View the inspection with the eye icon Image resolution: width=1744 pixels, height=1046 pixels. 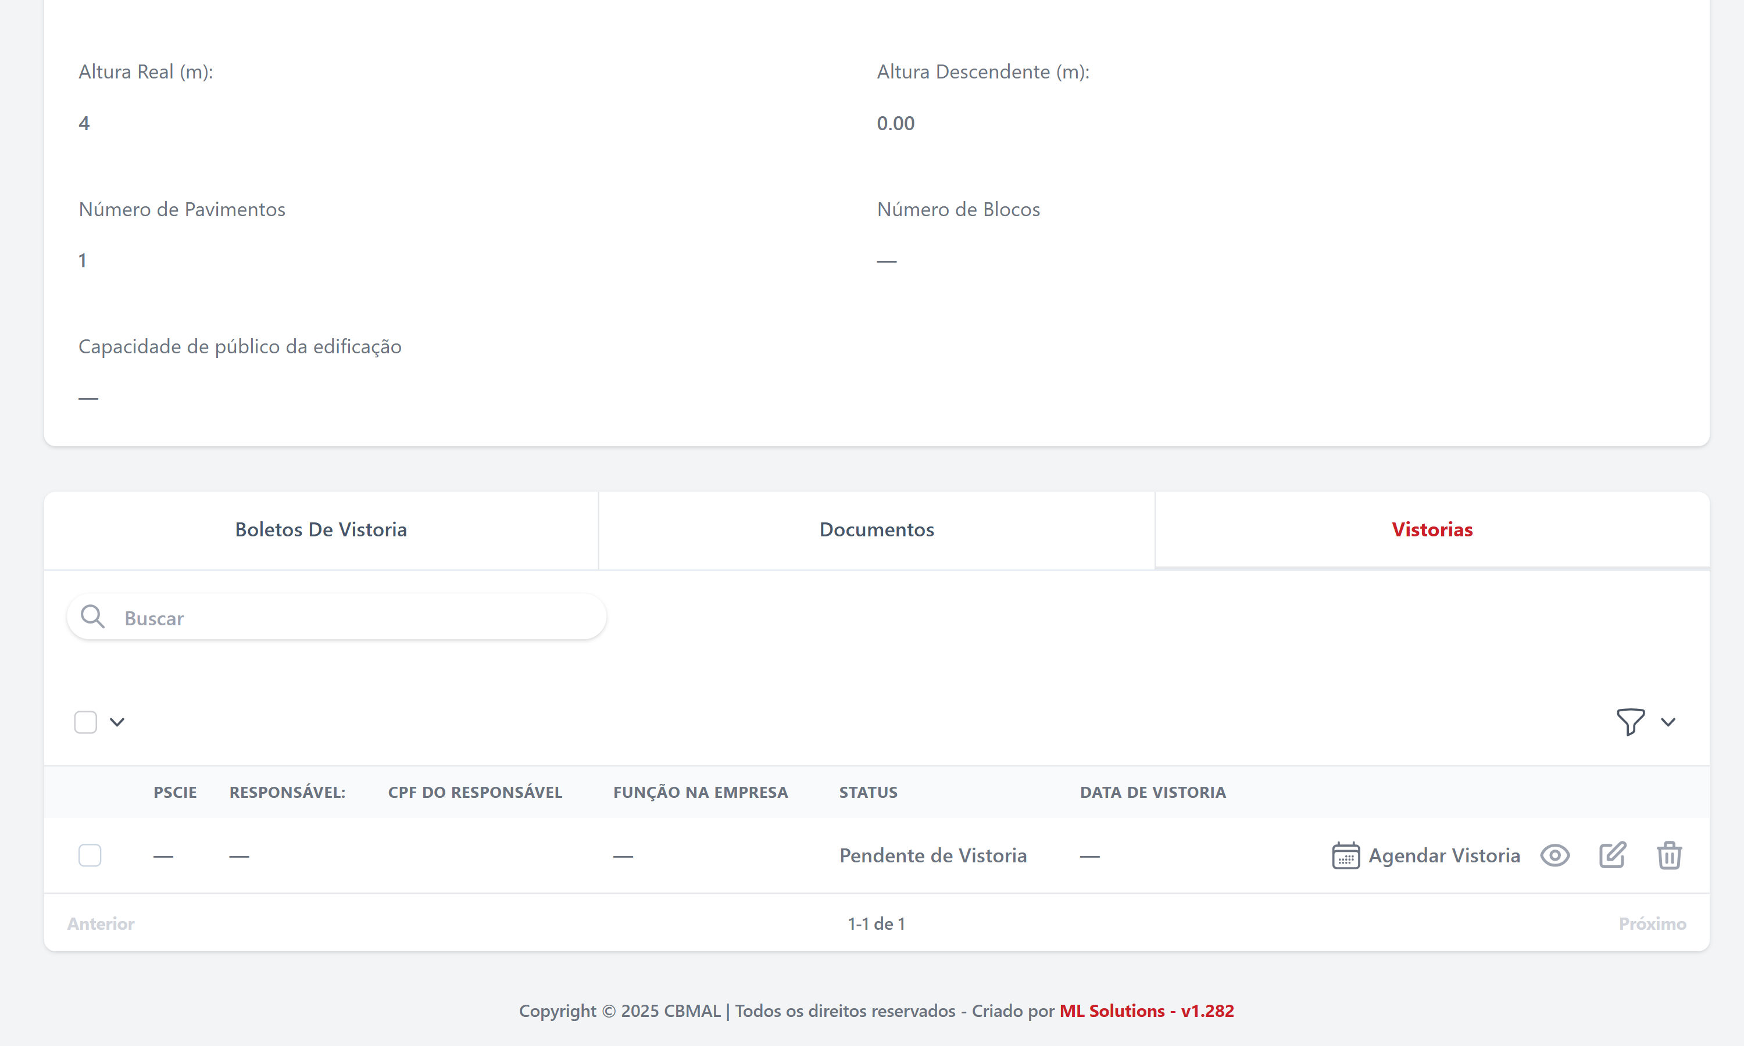1554,856
